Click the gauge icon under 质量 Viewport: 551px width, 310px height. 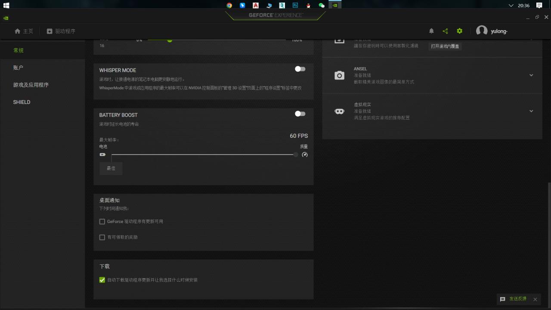click(x=305, y=155)
